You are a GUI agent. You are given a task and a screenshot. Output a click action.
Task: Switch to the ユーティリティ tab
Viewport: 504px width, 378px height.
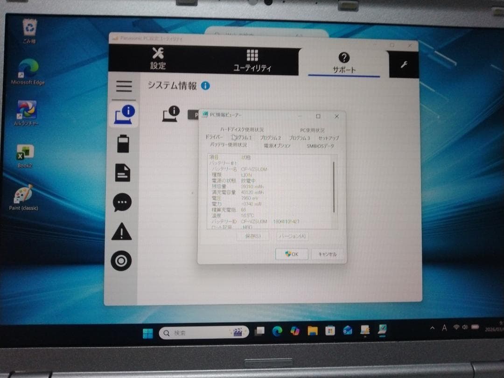coord(252,60)
